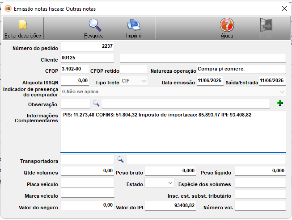
Task: Click the Transportadora search magnifier icon
Action: 120,159
